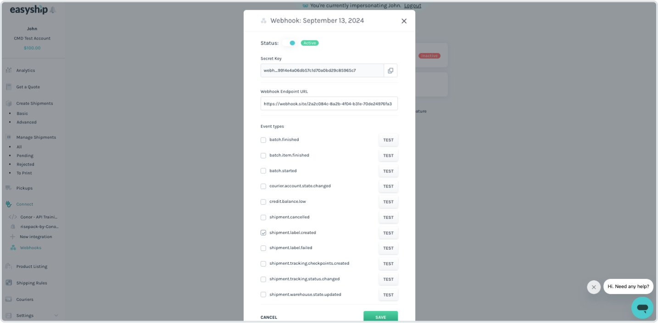Dismiss the help message with X icon
This screenshot has height=323, width=658.
594,287
